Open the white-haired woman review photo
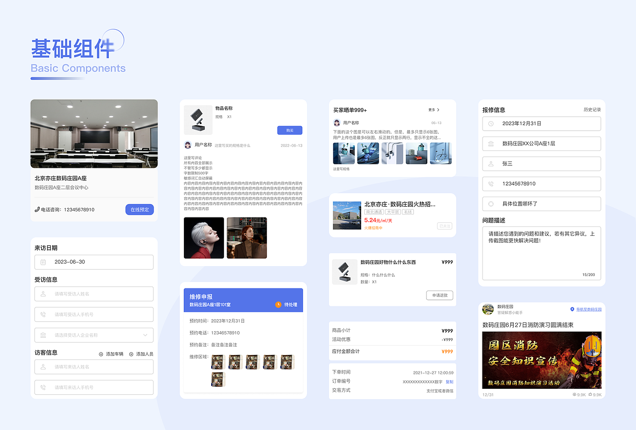The image size is (636, 430). click(x=204, y=238)
